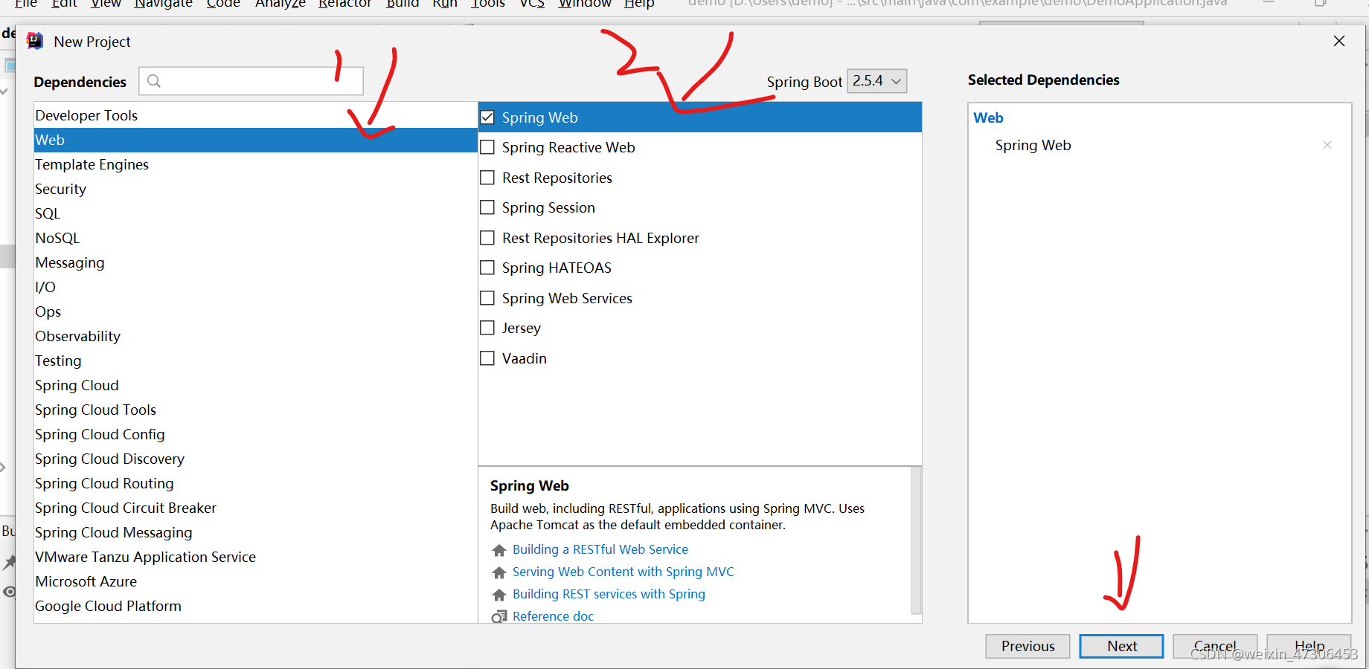The height and width of the screenshot is (669, 1369).
Task: Open Serving Web Content with Spring MVC link
Action: pos(623,572)
